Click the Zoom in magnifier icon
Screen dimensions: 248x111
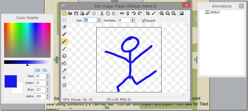point(161,13)
